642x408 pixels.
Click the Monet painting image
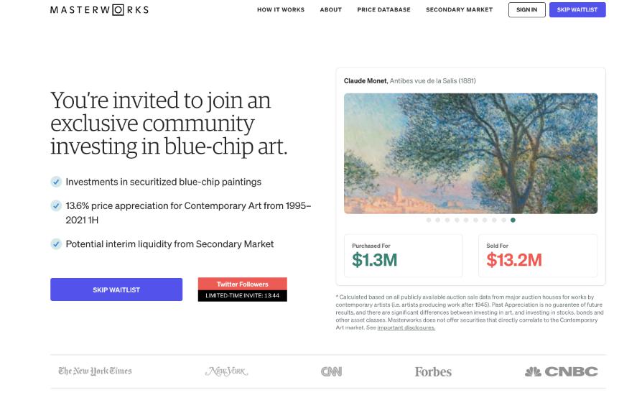tap(470, 153)
